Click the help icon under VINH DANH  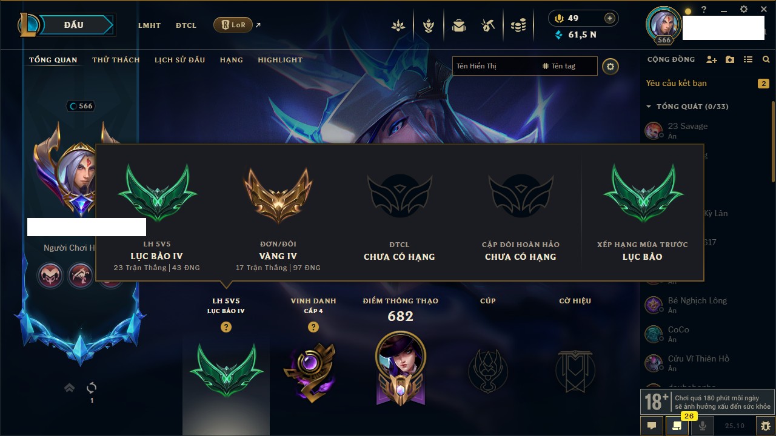tap(313, 327)
